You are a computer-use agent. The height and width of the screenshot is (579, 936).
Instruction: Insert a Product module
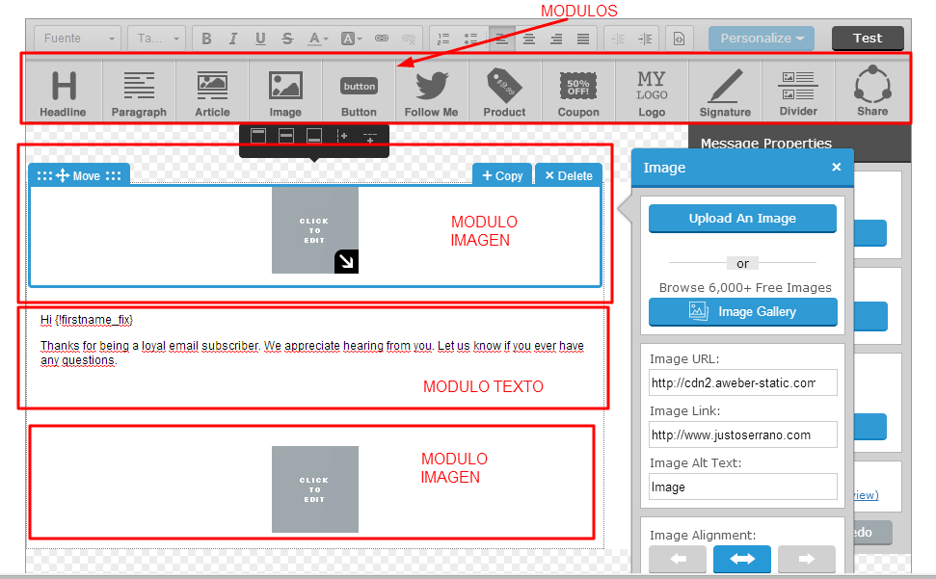504,92
